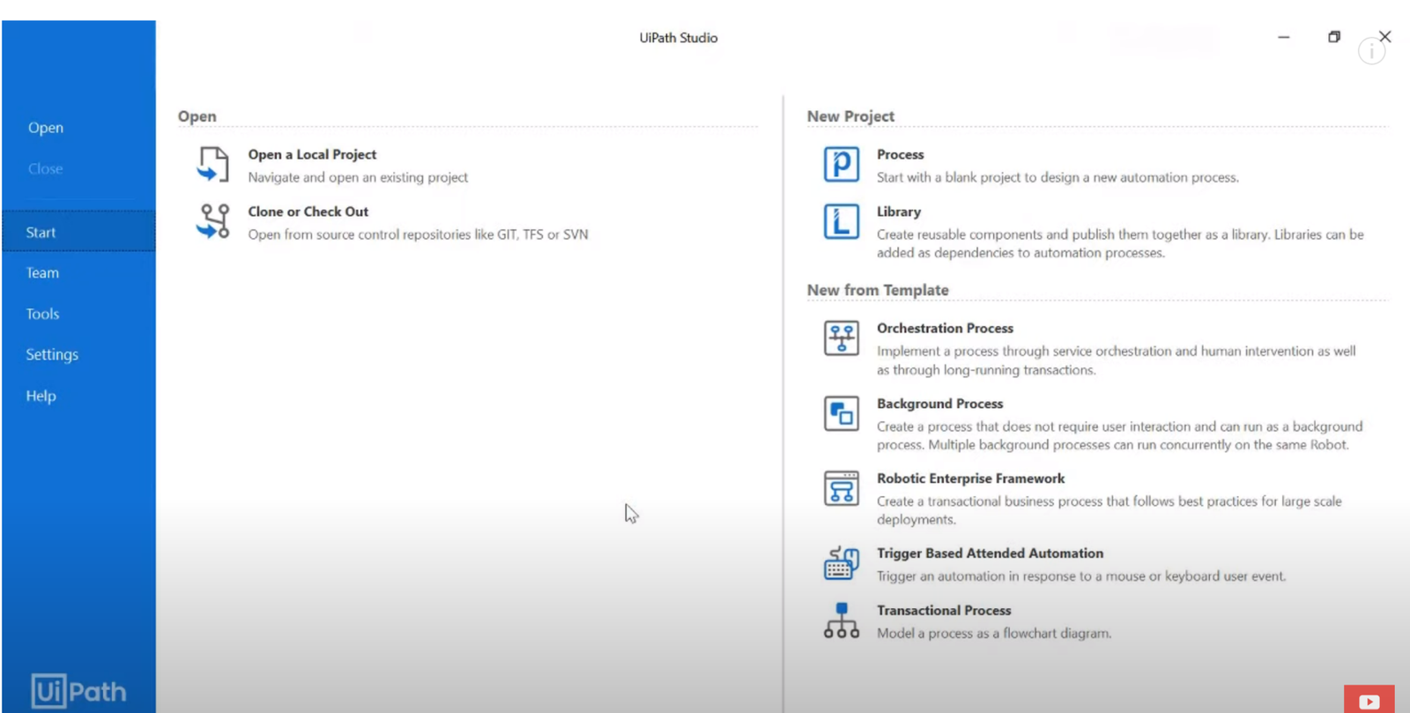The width and height of the screenshot is (1410, 713).
Task: Open the Tools tab
Action: 42,314
